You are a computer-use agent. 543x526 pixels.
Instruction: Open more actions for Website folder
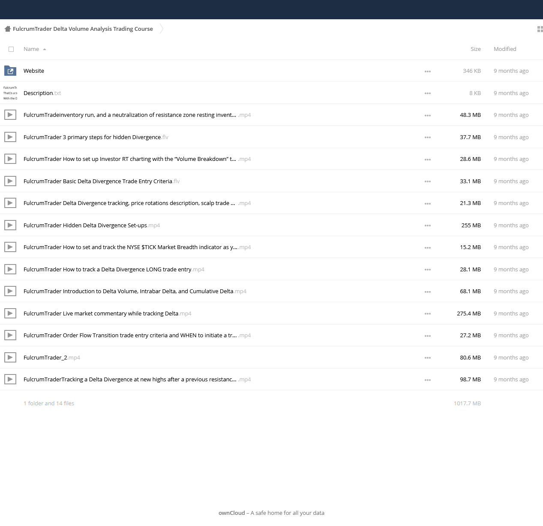coord(428,71)
